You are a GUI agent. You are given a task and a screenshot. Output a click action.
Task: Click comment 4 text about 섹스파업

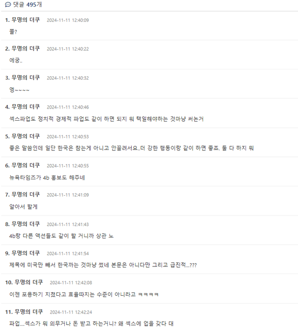pyautogui.click(x=106, y=119)
